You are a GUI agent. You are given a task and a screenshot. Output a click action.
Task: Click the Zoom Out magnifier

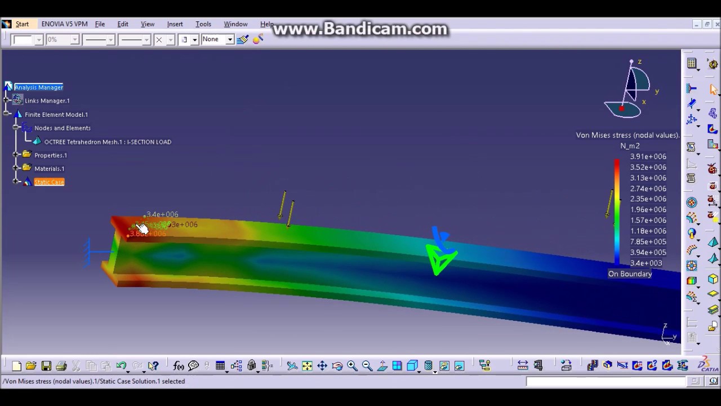367,366
